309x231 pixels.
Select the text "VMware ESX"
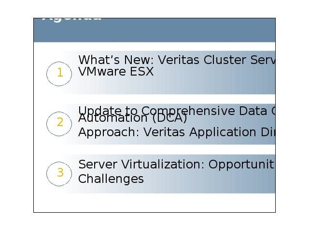pyautogui.click(x=116, y=72)
